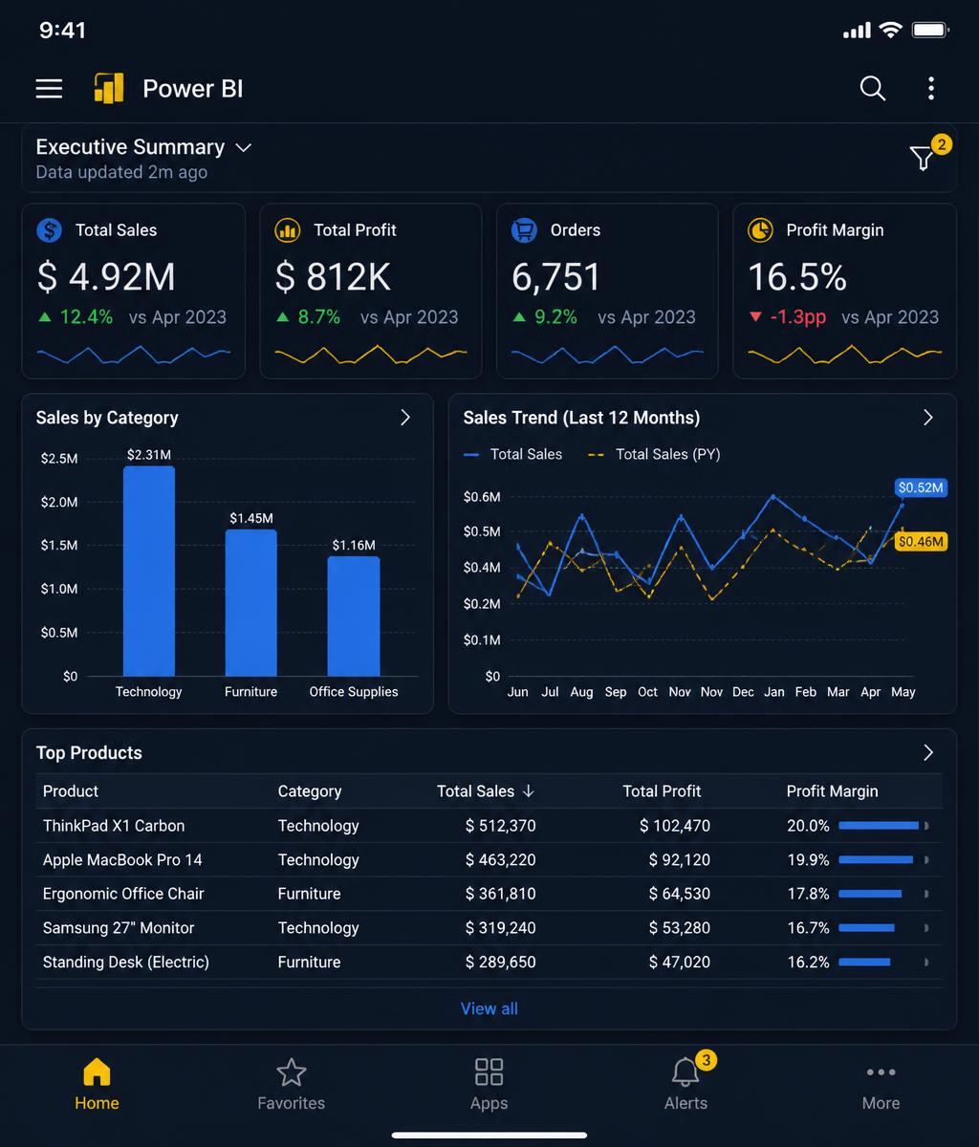Screen dimensions: 979x1147
Task: Click the ThinkPad X1 Carbon profit margin bar
Action: [879, 826]
